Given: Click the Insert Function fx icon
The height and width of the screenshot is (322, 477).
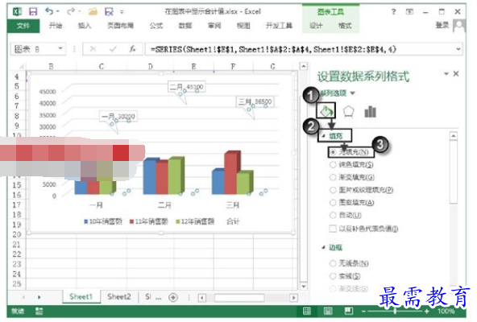Looking at the screenshot, I should (x=132, y=49).
